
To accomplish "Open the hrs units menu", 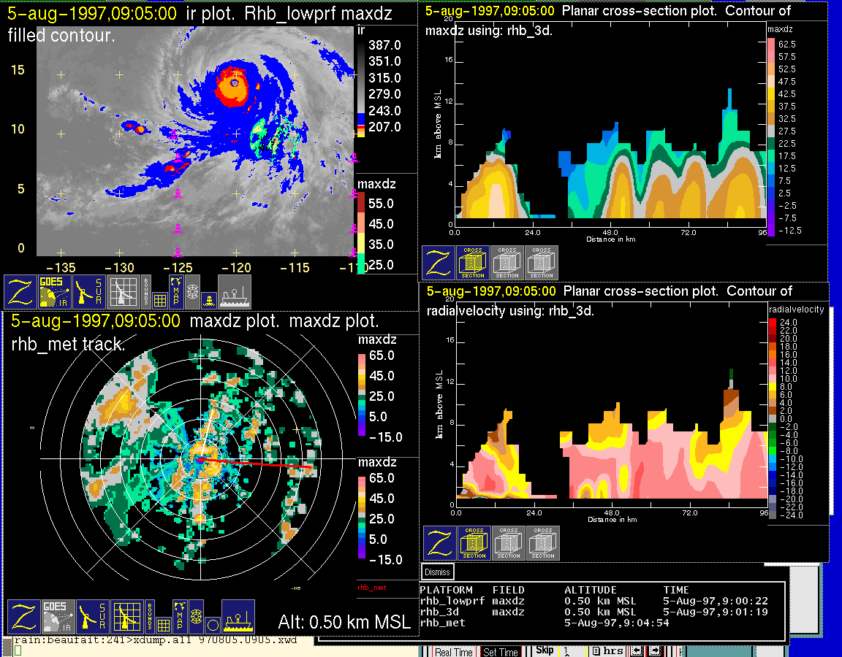I will [x=608, y=650].
